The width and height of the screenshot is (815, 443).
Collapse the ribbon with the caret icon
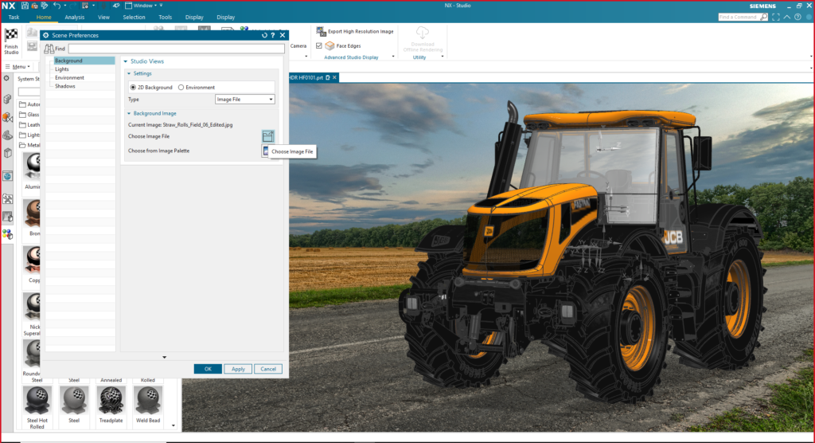pos(787,18)
